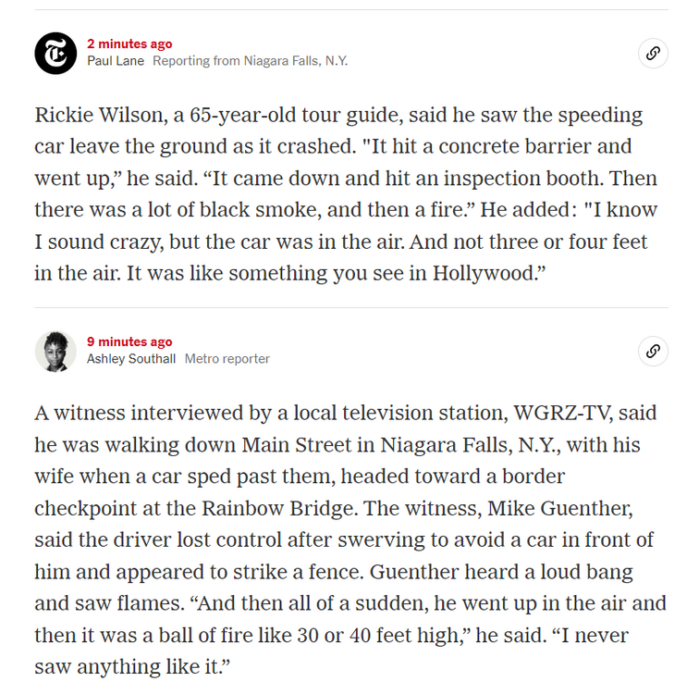
Task: Copy link to Paul Lane's update
Action: click(x=653, y=54)
